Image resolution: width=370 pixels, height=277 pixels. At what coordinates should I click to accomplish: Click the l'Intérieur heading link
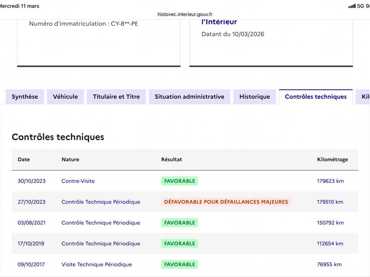219,22
